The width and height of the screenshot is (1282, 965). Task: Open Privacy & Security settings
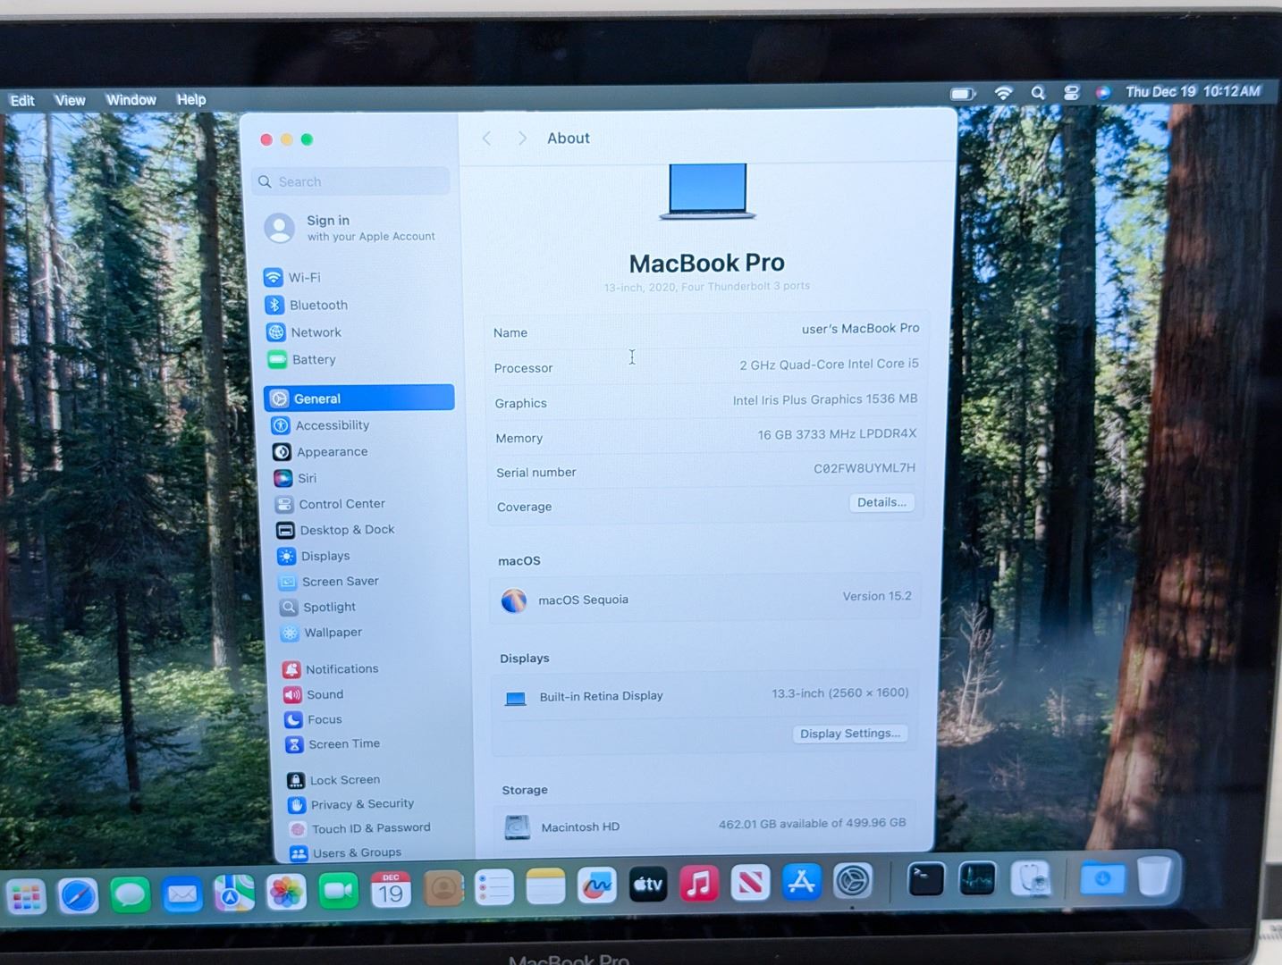[361, 804]
